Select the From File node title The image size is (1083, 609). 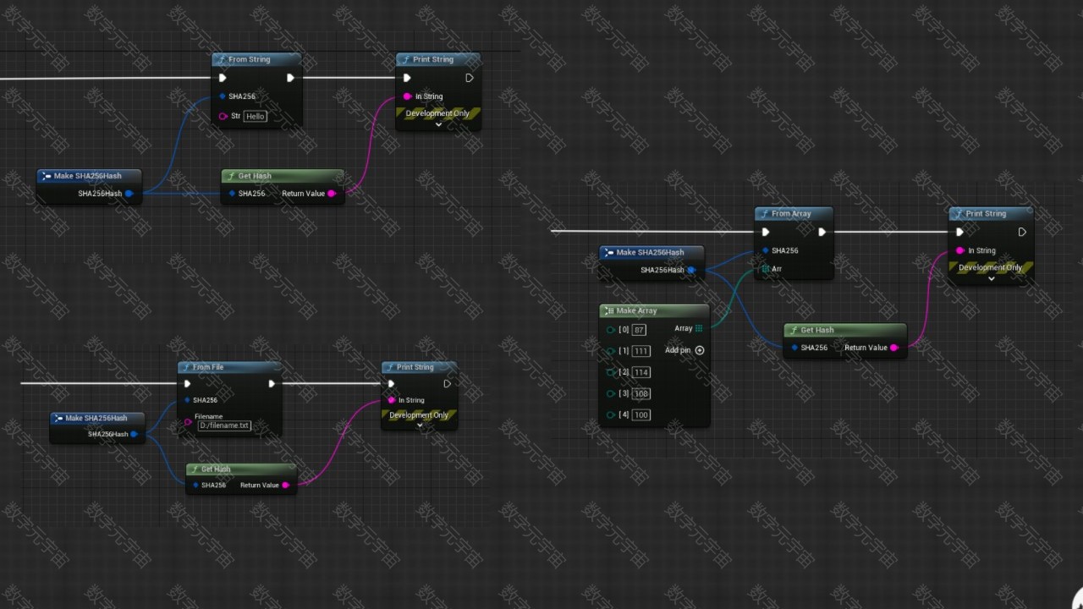208,367
